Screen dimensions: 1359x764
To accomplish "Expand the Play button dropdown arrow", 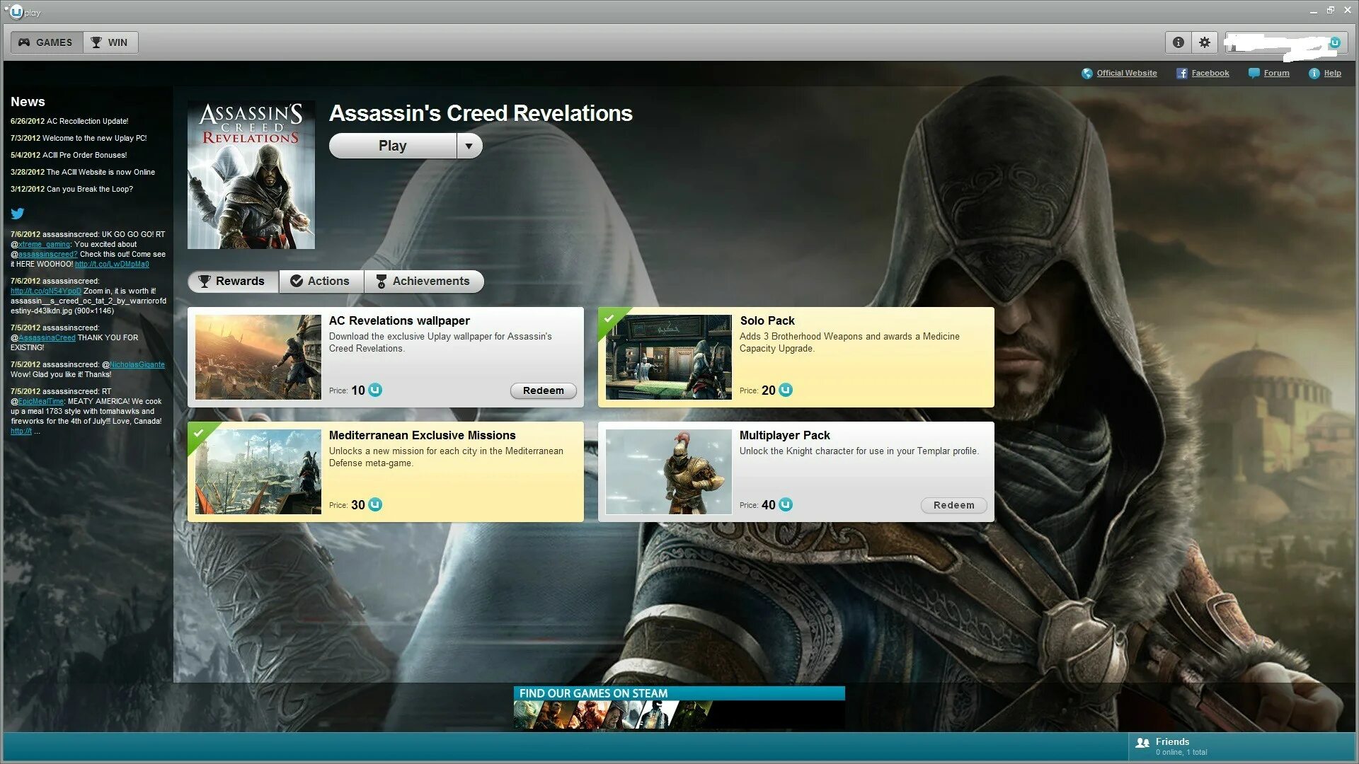I will pyautogui.click(x=469, y=146).
